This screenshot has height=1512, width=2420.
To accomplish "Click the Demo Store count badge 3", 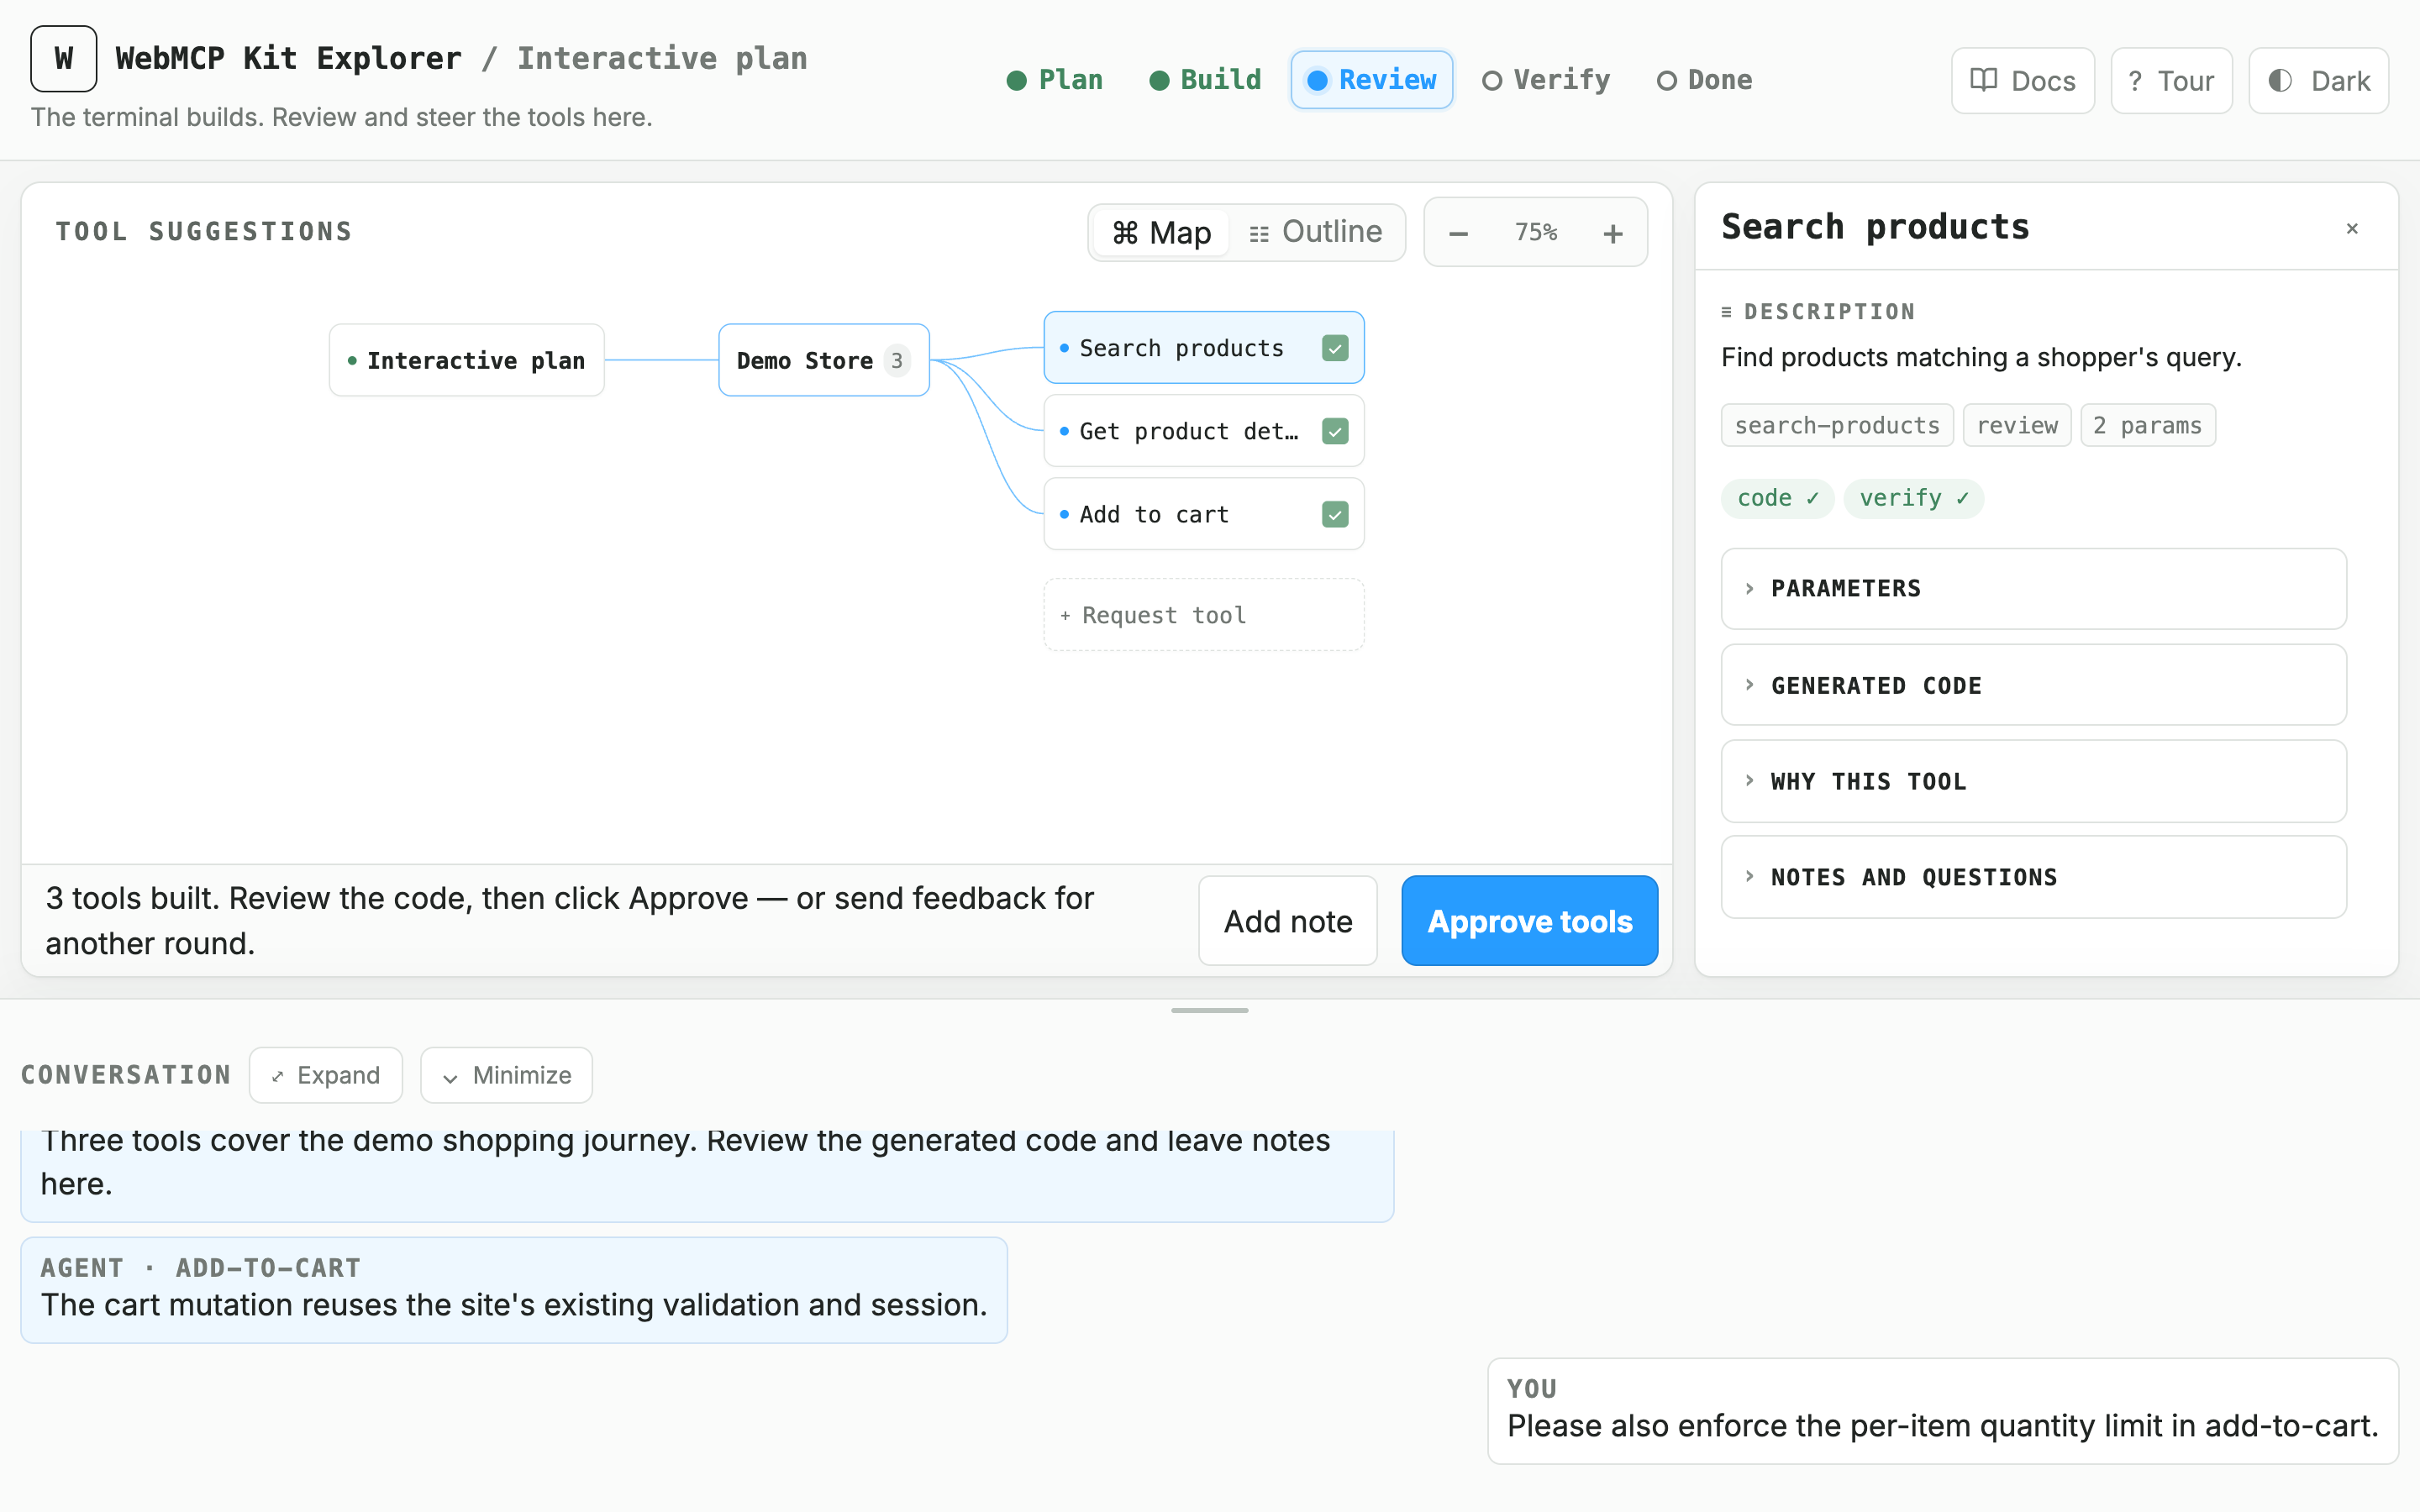I will pyautogui.click(x=897, y=360).
